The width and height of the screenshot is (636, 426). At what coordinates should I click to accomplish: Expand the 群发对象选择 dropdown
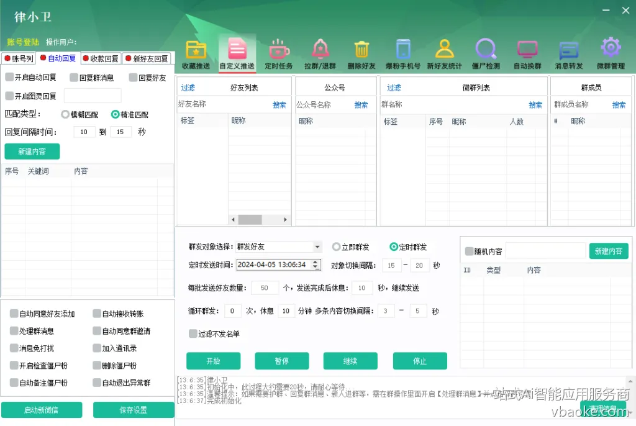point(317,247)
